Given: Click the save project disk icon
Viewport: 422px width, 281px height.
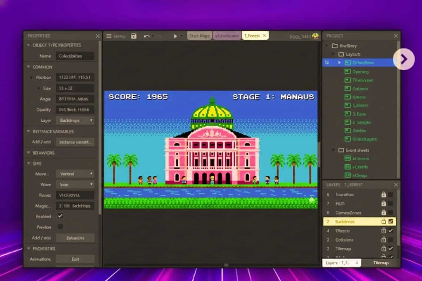Looking at the screenshot, I should point(134,36).
